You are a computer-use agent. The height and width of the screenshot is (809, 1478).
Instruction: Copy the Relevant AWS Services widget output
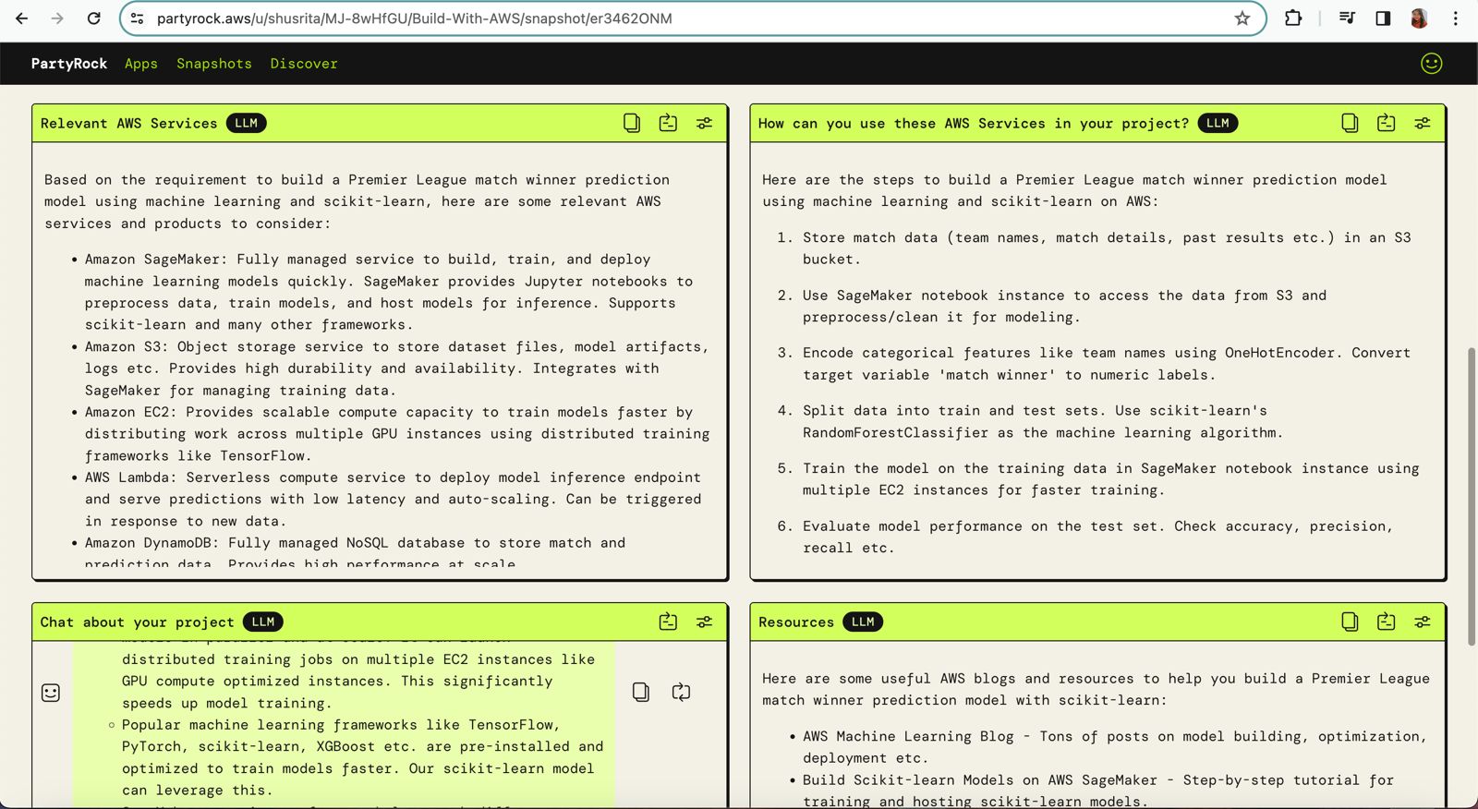click(632, 123)
